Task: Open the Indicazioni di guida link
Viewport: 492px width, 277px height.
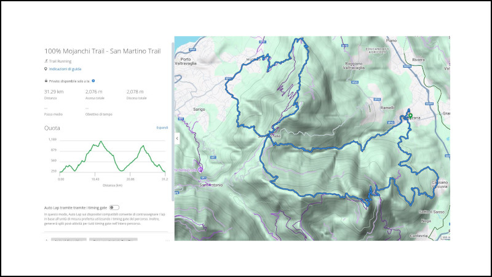Action: pos(65,69)
